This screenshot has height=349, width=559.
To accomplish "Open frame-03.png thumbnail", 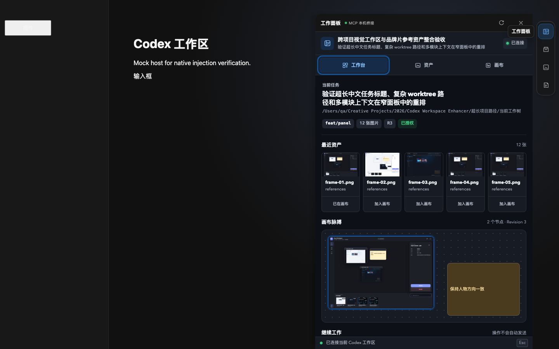I will [x=424, y=164].
